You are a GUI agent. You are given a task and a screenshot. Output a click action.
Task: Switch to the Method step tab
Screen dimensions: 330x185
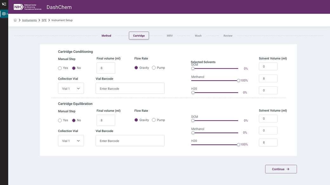pyautogui.click(x=106, y=36)
